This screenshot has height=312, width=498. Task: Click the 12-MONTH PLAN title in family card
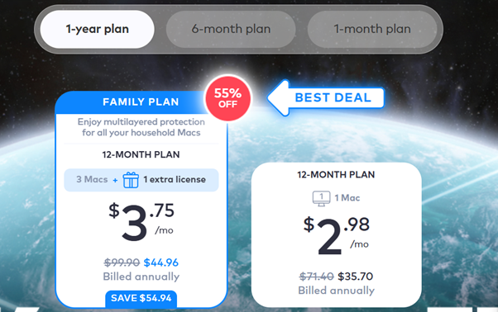(x=141, y=154)
